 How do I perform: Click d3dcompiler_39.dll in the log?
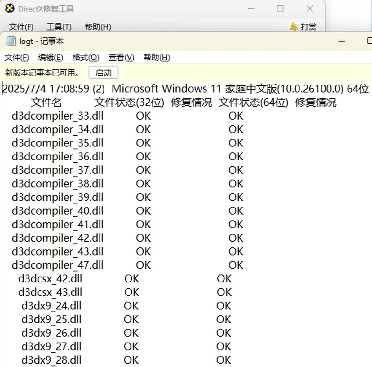pyautogui.click(x=58, y=197)
